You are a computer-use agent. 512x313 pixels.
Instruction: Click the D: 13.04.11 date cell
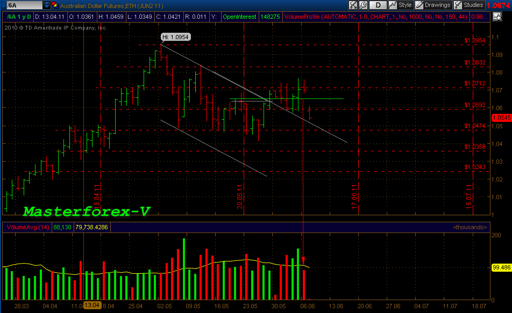point(49,17)
